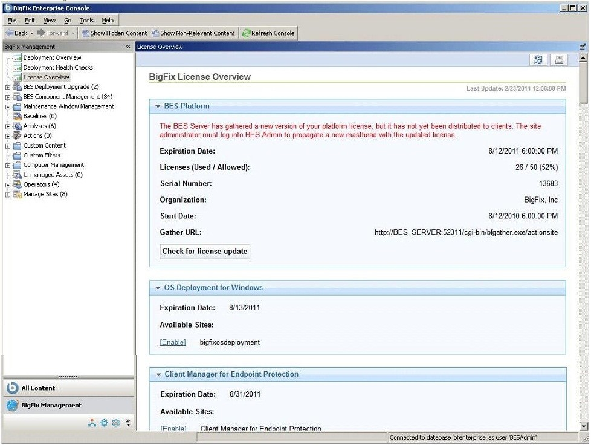This screenshot has width=591, height=448.
Task: Click the Gather URL value text
Action: [x=466, y=232]
